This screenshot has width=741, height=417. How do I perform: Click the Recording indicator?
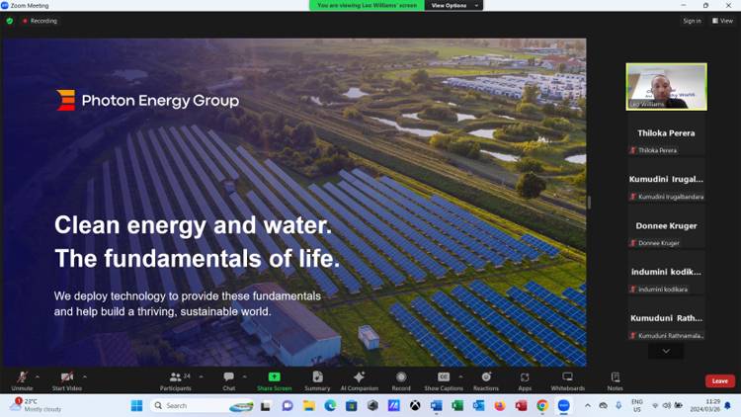[x=41, y=21]
